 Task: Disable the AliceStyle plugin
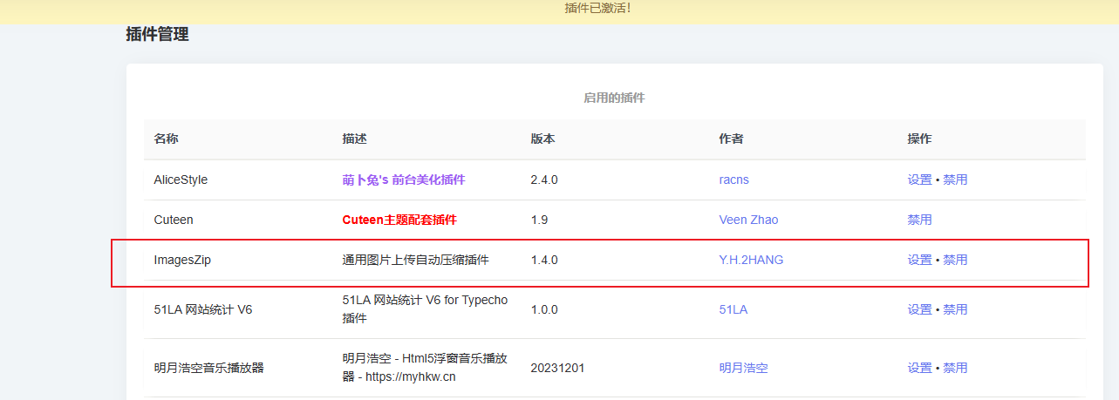(x=955, y=180)
